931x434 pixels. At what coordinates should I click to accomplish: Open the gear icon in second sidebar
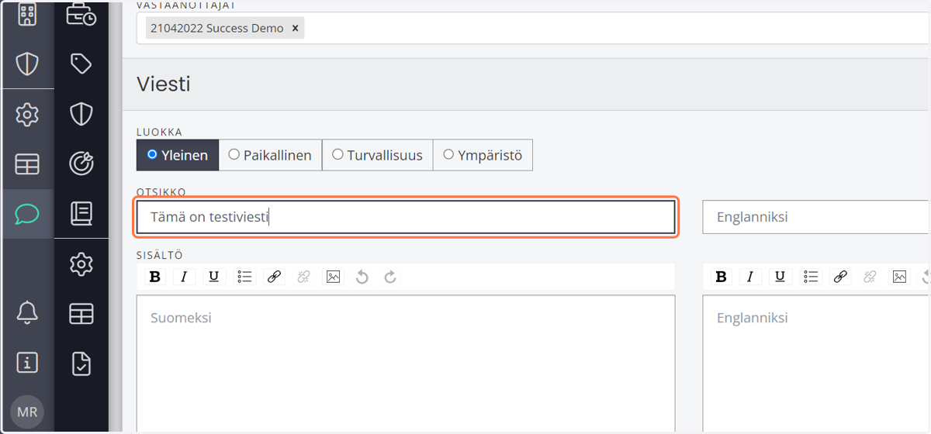(x=81, y=264)
